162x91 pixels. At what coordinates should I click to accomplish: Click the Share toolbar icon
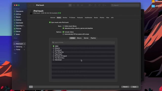point(95,5)
